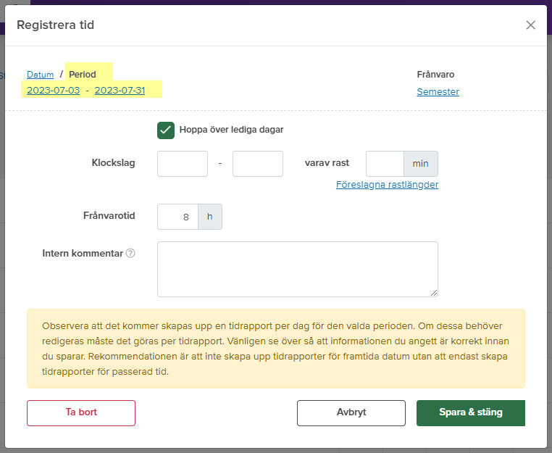Focus the Klockslag end time field
Viewport: 552px width, 453px height.
(x=258, y=164)
